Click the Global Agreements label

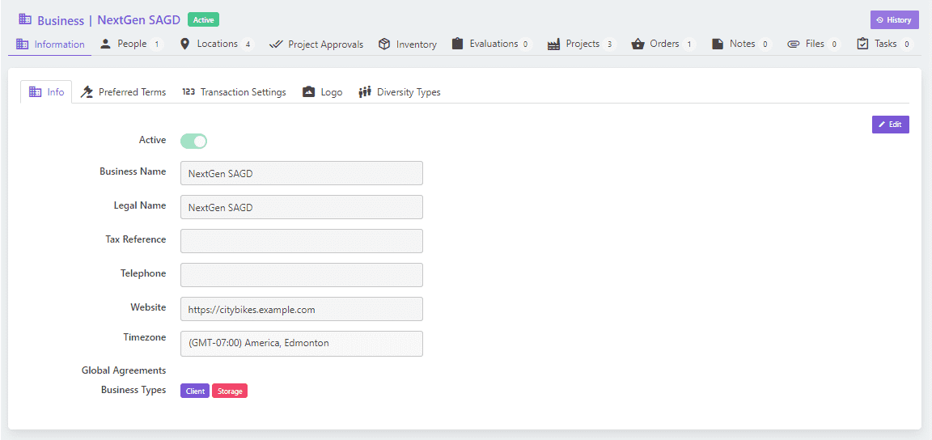click(124, 370)
